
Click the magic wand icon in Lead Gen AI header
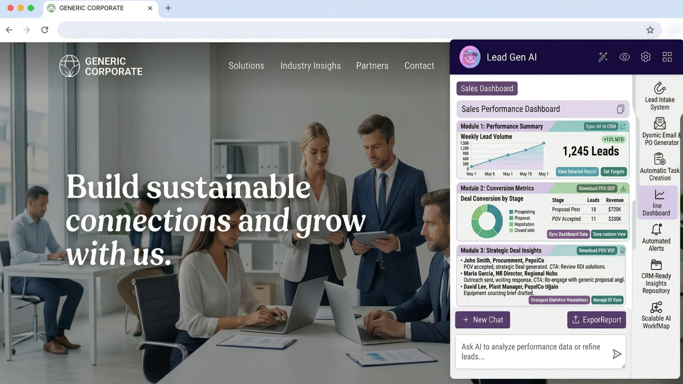(603, 57)
